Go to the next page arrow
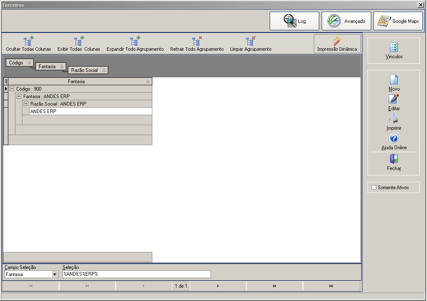Screen dimensions: 427x301 [218, 286]
